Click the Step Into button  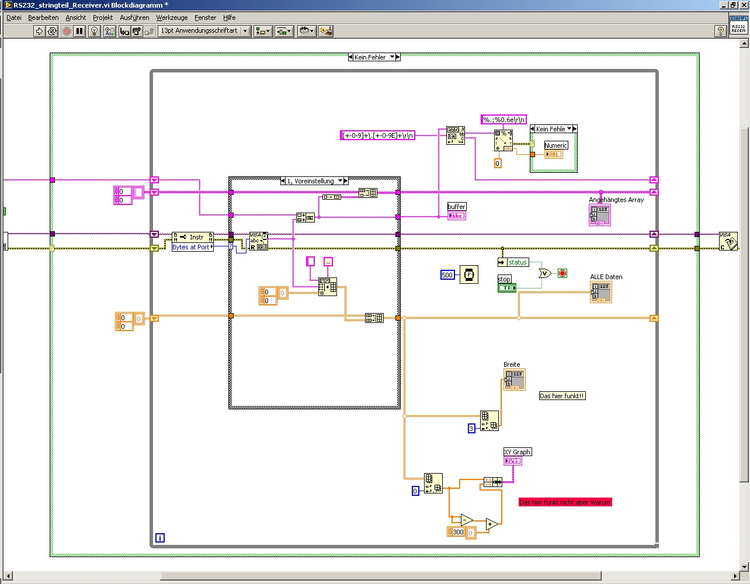[x=124, y=31]
